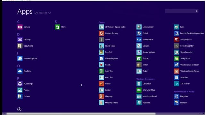Click the up-arrow circle to return to Start

(x=19, y=109)
